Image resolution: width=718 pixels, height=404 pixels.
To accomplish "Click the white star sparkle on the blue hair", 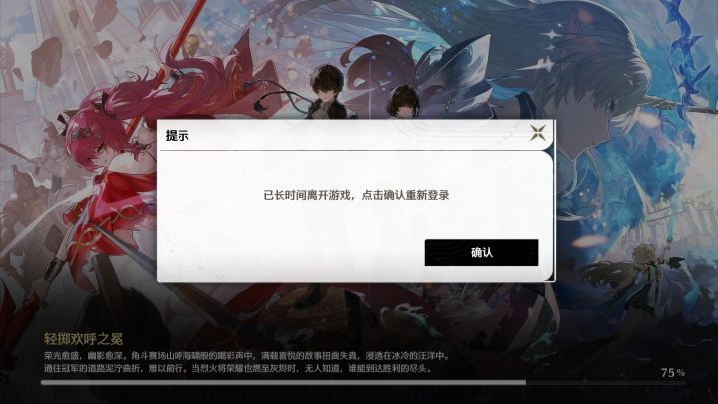I will tap(552, 34).
